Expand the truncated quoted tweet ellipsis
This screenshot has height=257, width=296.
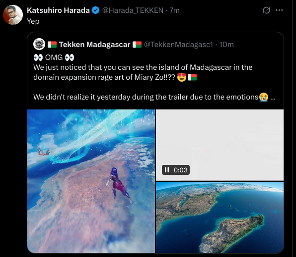pyautogui.click(x=273, y=98)
